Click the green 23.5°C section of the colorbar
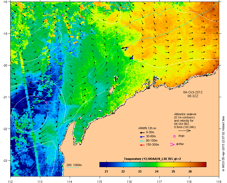This screenshot has width=227, height=183. [x=148, y=164]
